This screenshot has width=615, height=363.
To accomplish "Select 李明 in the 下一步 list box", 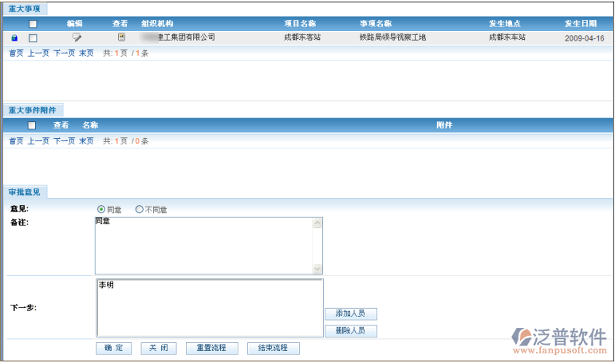I will click(106, 285).
